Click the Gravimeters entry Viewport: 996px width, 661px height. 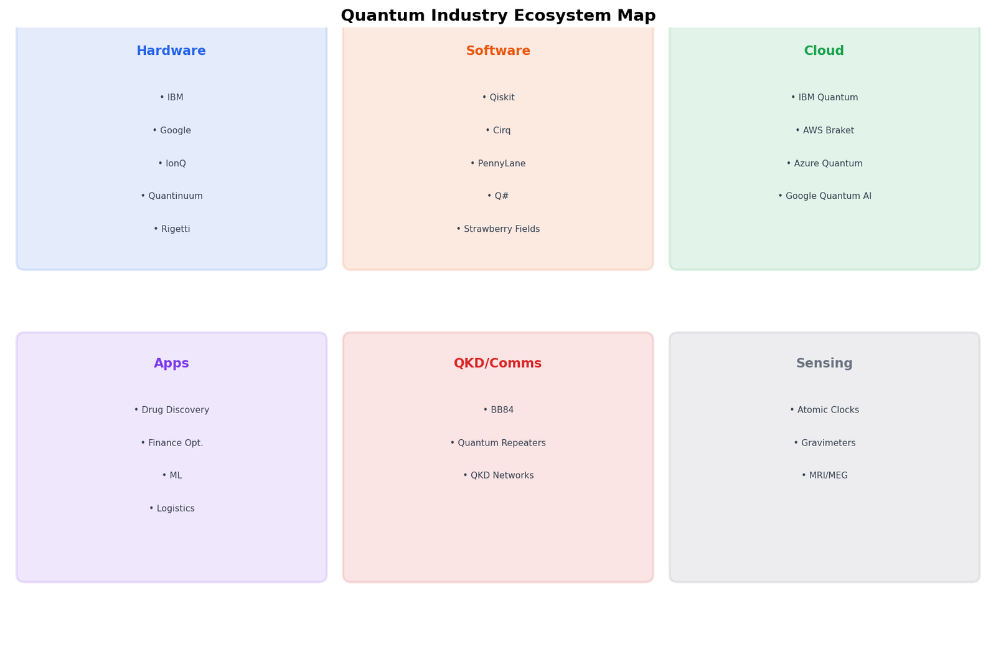click(x=824, y=443)
